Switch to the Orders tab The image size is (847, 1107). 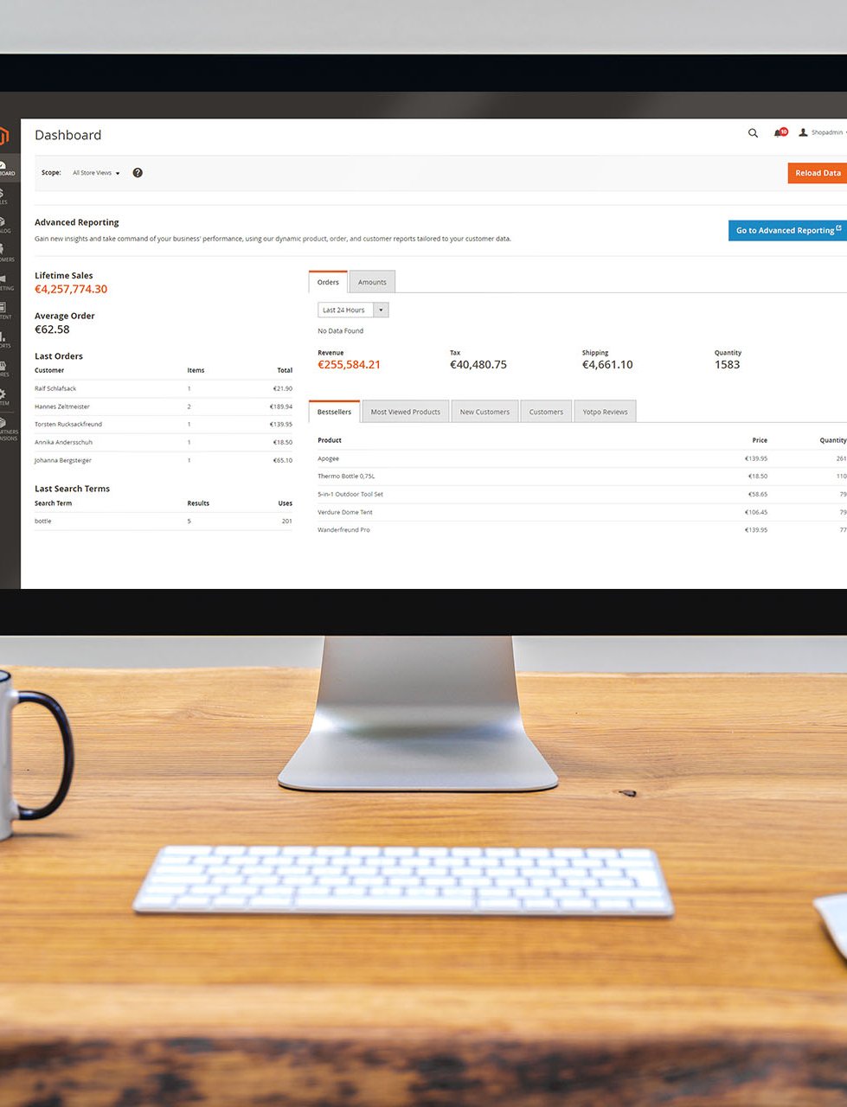(x=328, y=282)
